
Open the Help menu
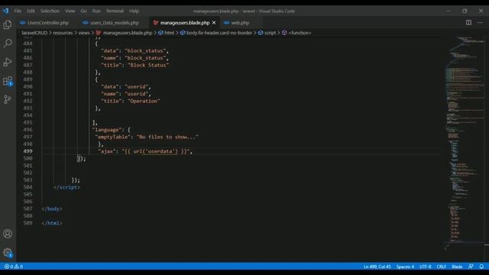pos(134,11)
